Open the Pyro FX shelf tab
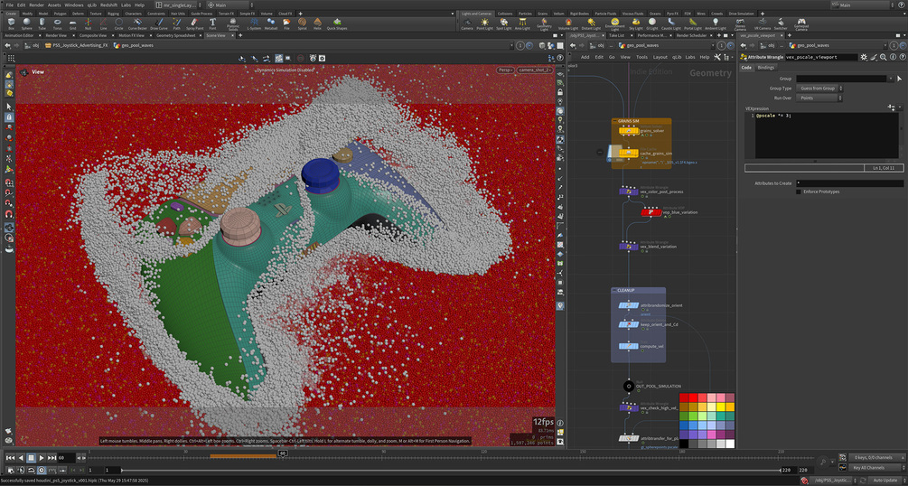The width and height of the screenshot is (908, 486). coord(671,14)
